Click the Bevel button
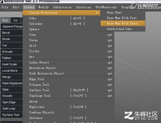The image size is (161, 123). pos(12,33)
